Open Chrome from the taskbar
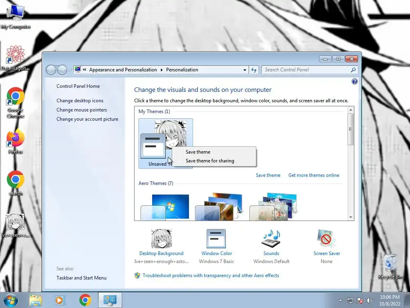Viewport: 410px width, 308px height. (85, 300)
